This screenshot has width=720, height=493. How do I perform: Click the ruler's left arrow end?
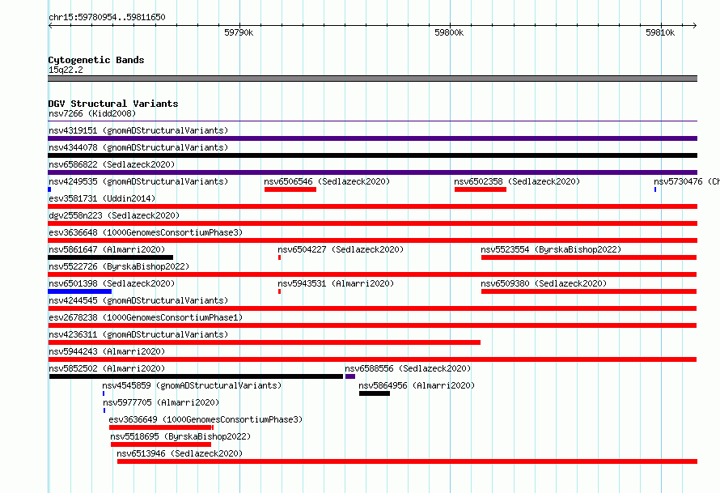50,25
